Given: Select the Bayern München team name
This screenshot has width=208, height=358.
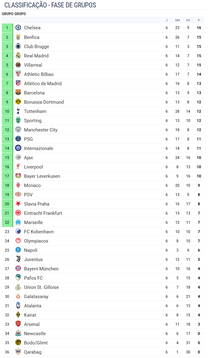Looking at the screenshot, I should coord(41,269).
